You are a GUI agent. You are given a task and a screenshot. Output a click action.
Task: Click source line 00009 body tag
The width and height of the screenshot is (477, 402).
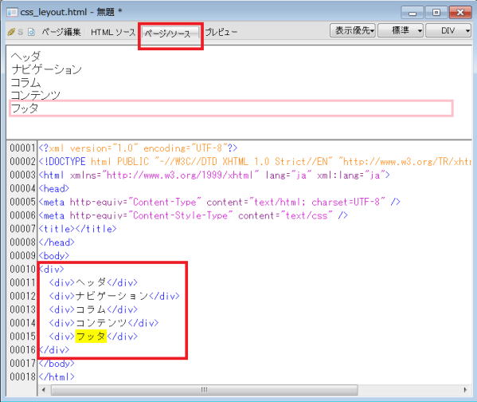(54, 256)
